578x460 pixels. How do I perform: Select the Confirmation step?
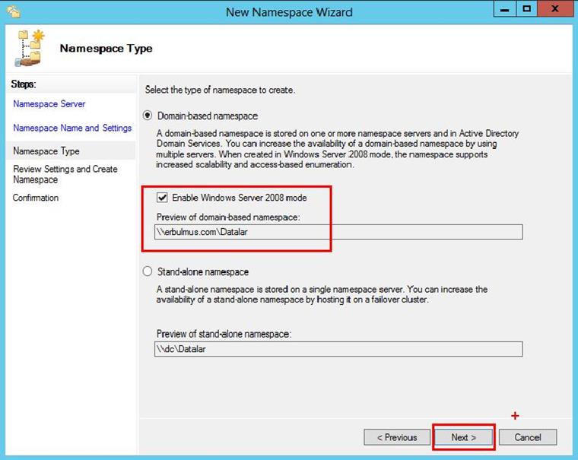tap(36, 198)
